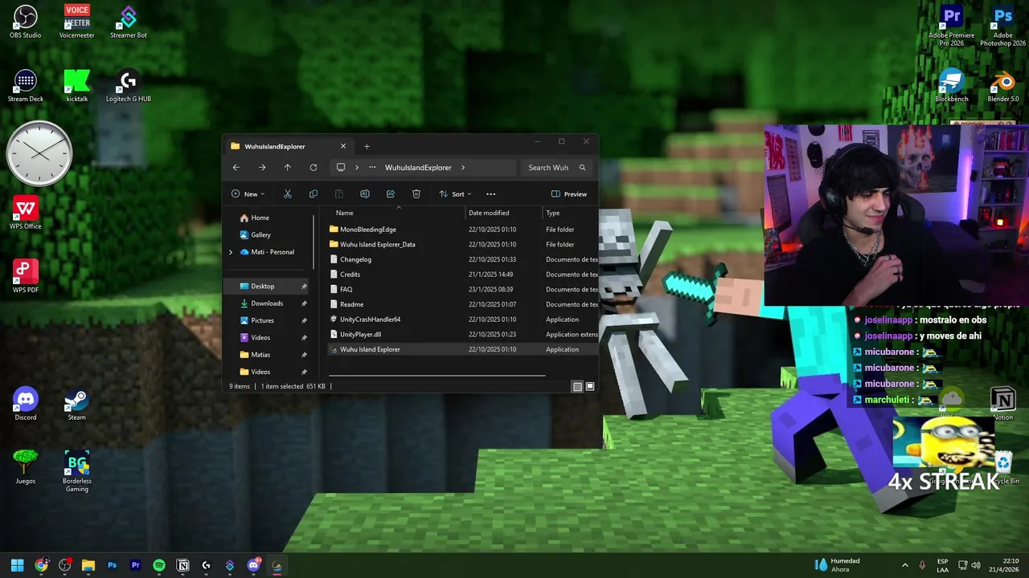Expand the Mati - Personal tree node

tap(231, 252)
